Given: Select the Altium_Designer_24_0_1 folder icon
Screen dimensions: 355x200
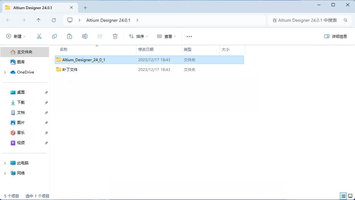Looking at the screenshot, I should [x=59, y=60].
